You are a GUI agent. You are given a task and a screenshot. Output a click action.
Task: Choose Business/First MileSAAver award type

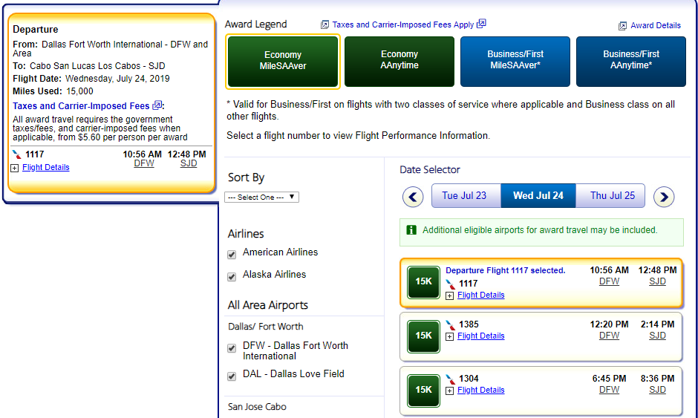coord(515,62)
